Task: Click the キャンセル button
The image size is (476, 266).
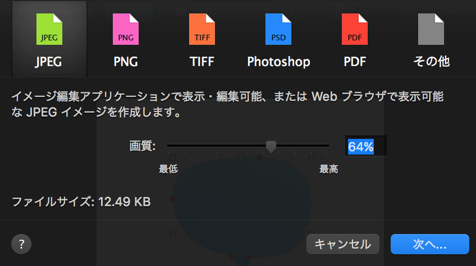Action: [343, 244]
